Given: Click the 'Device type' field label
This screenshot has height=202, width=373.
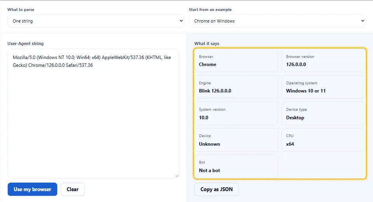Looking at the screenshot, I should pyautogui.click(x=296, y=110).
